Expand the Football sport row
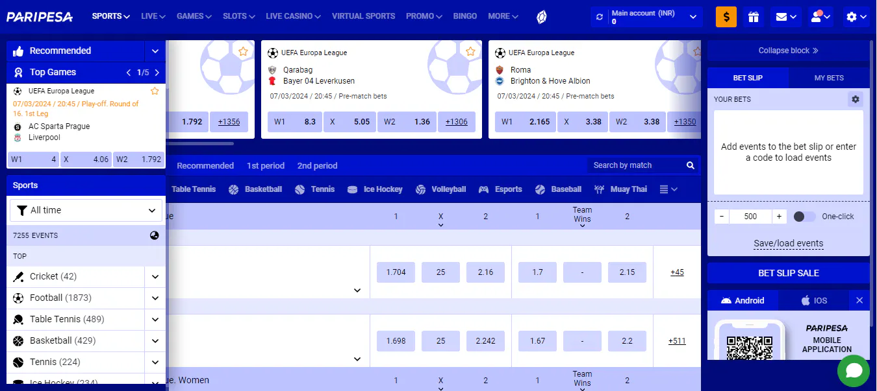The height and width of the screenshot is (391, 877). point(155,298)
